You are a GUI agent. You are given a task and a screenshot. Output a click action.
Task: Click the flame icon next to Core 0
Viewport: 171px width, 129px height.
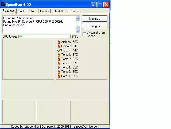click(59, 76)
